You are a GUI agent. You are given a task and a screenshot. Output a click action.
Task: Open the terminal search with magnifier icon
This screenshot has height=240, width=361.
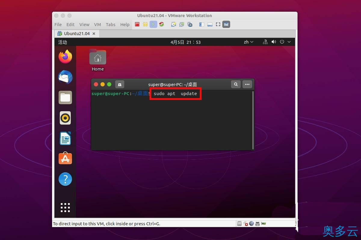[236, 84]
